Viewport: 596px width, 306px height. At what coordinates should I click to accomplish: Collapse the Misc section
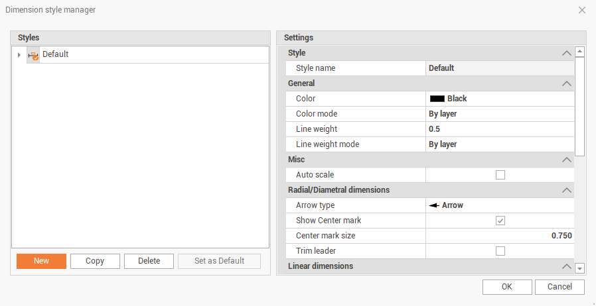point(566,160)
